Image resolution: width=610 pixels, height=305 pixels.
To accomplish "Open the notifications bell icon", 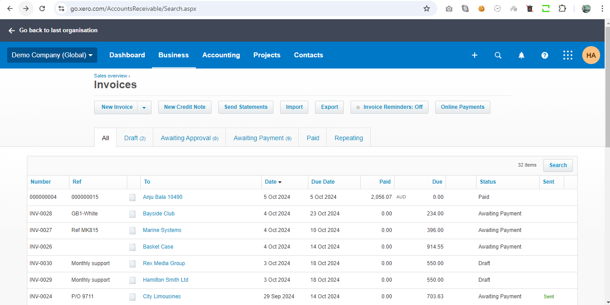I will 521,55.
